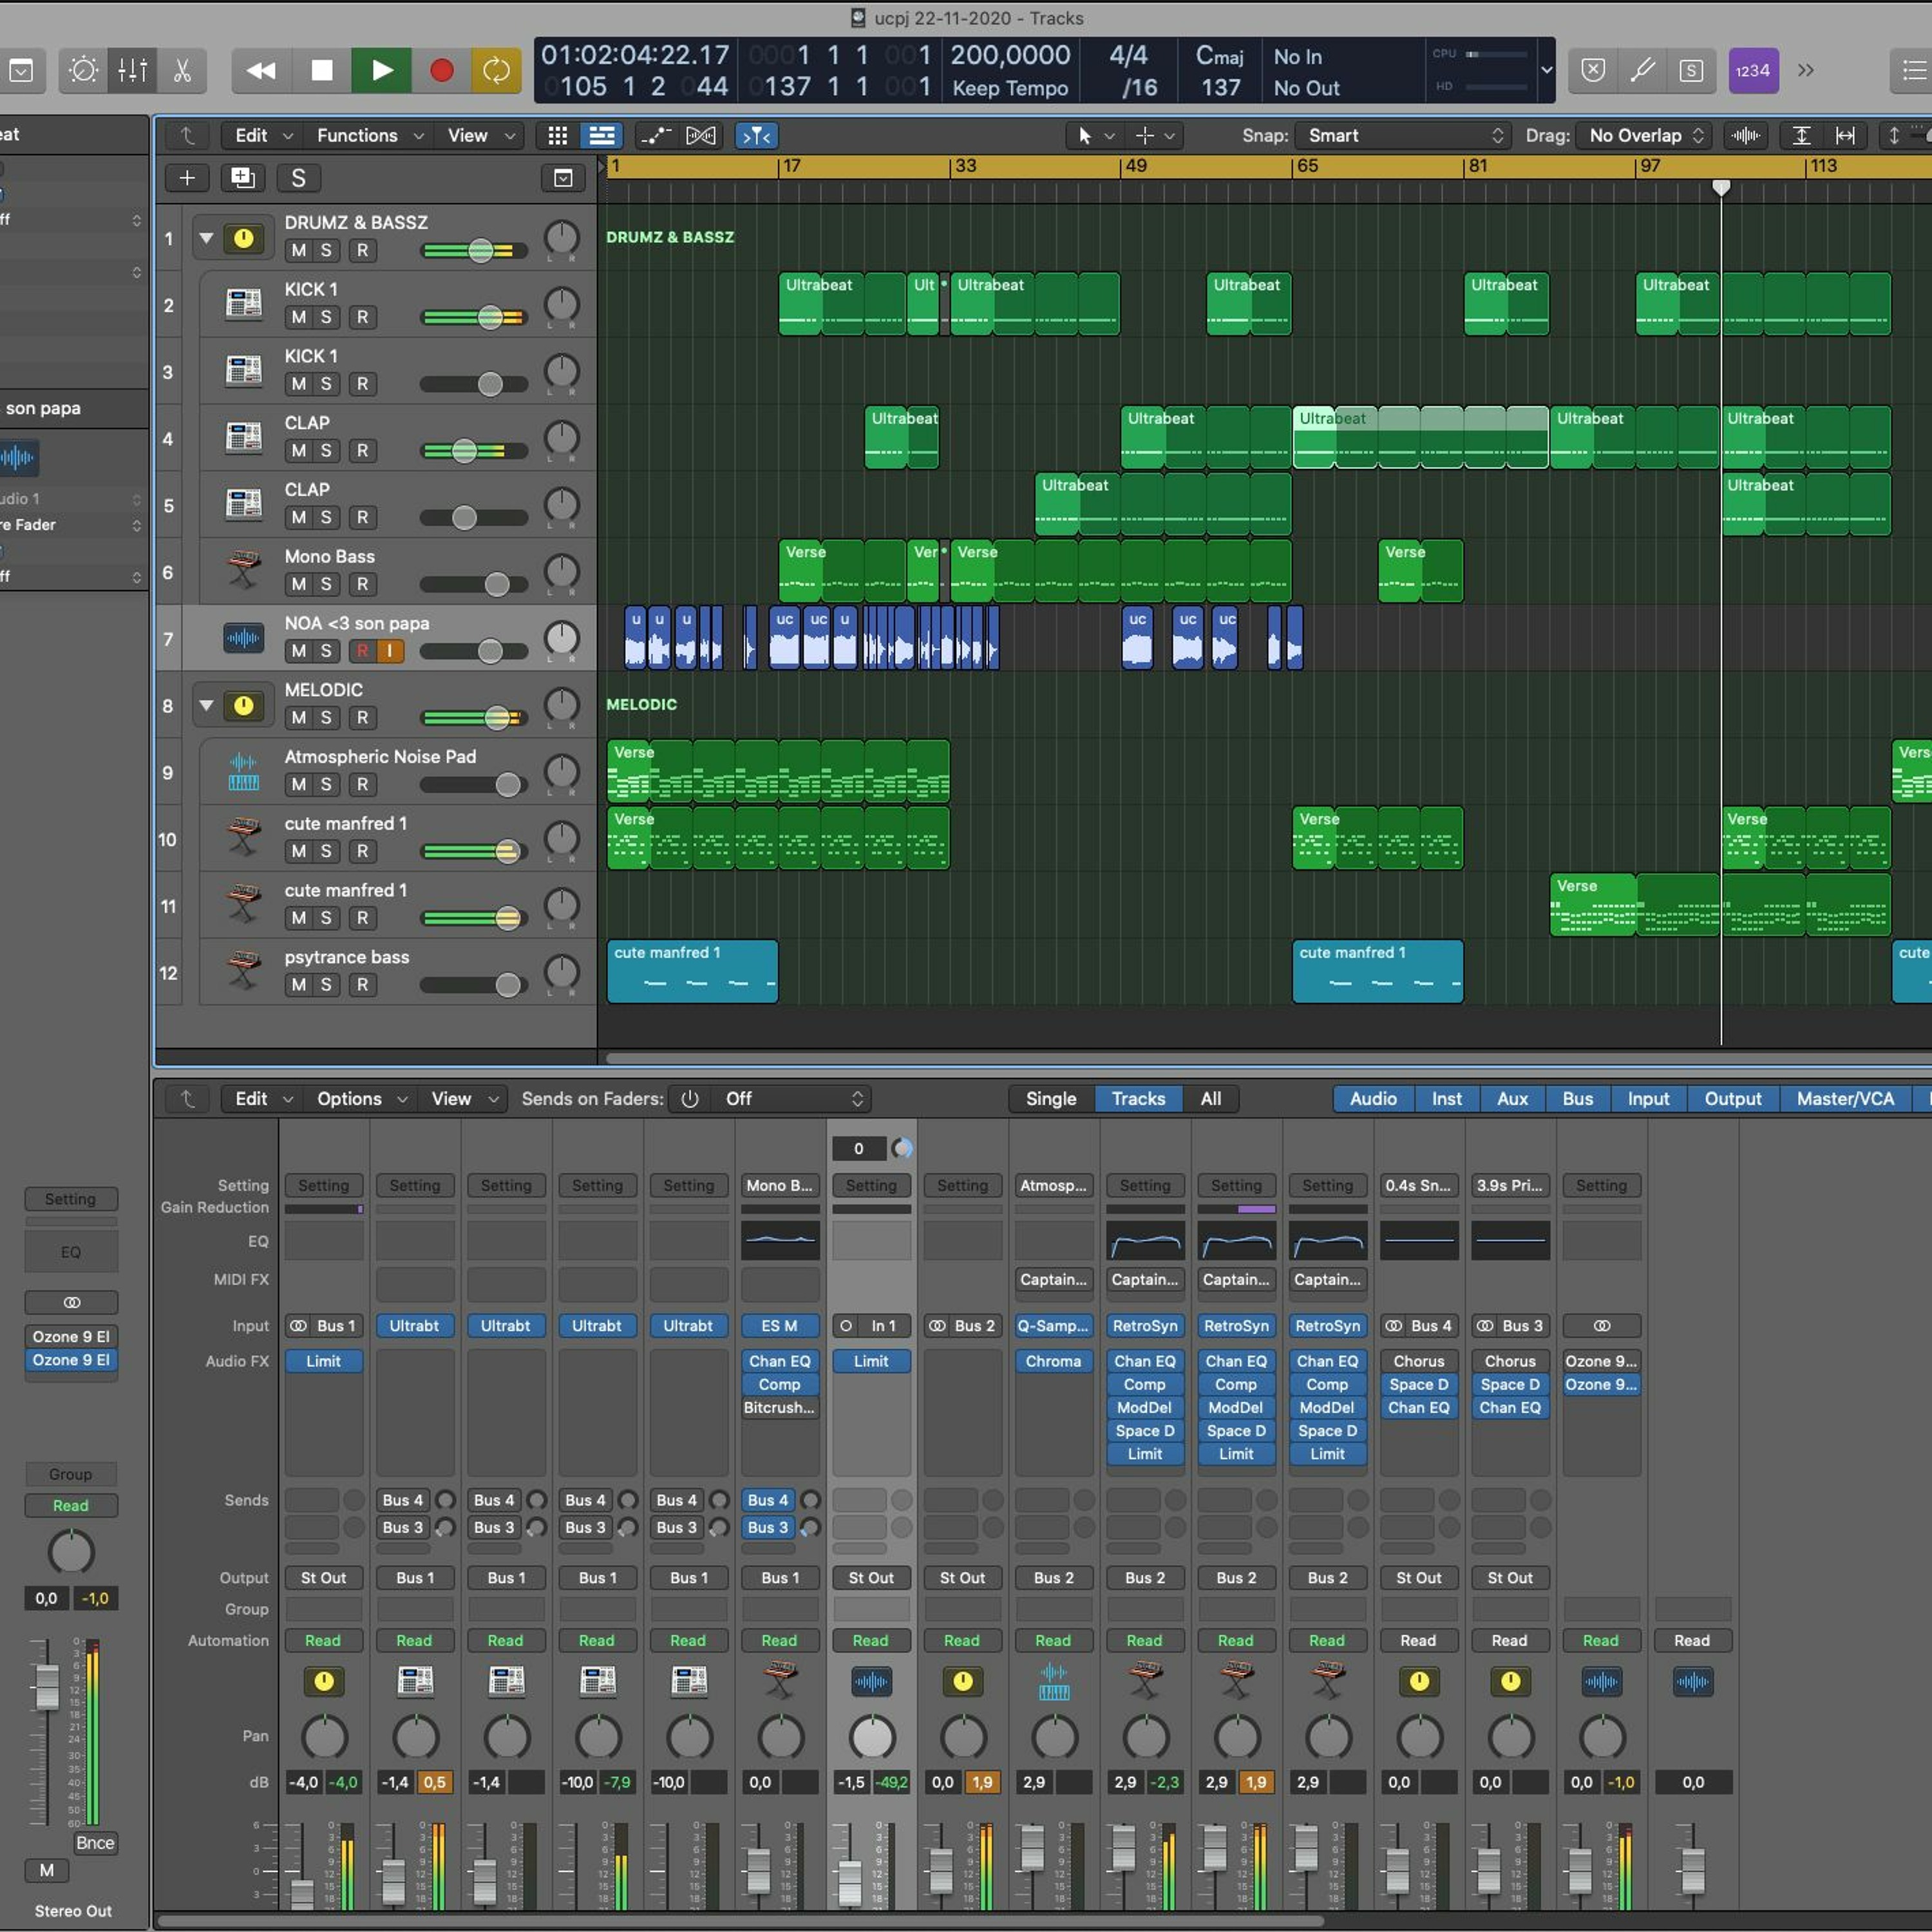Image resolution: width=1932 pixels, height=1932 pixels.
Task: Click the Duplicate Track icon
Action: point(242,178)
